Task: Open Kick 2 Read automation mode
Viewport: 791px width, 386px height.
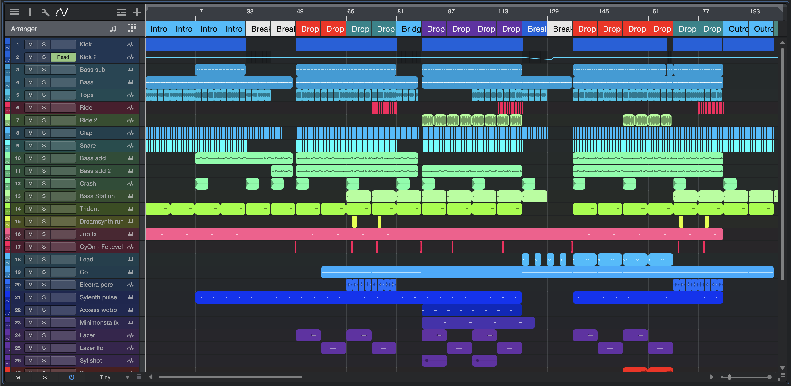Action: point(63,57)
